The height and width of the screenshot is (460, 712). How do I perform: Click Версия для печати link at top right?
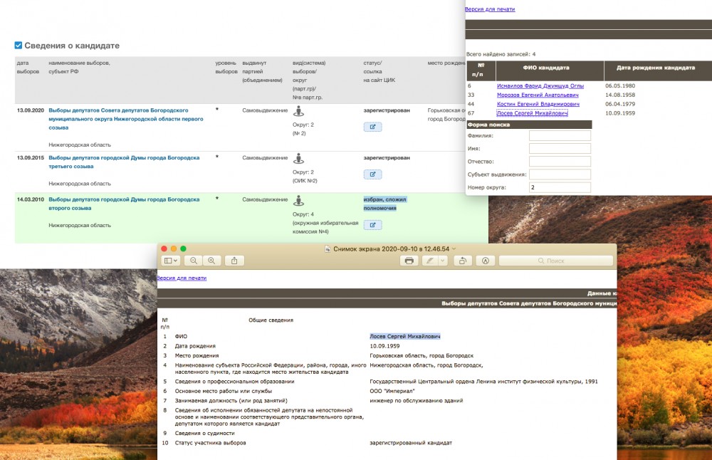click(x=490, y=9)
